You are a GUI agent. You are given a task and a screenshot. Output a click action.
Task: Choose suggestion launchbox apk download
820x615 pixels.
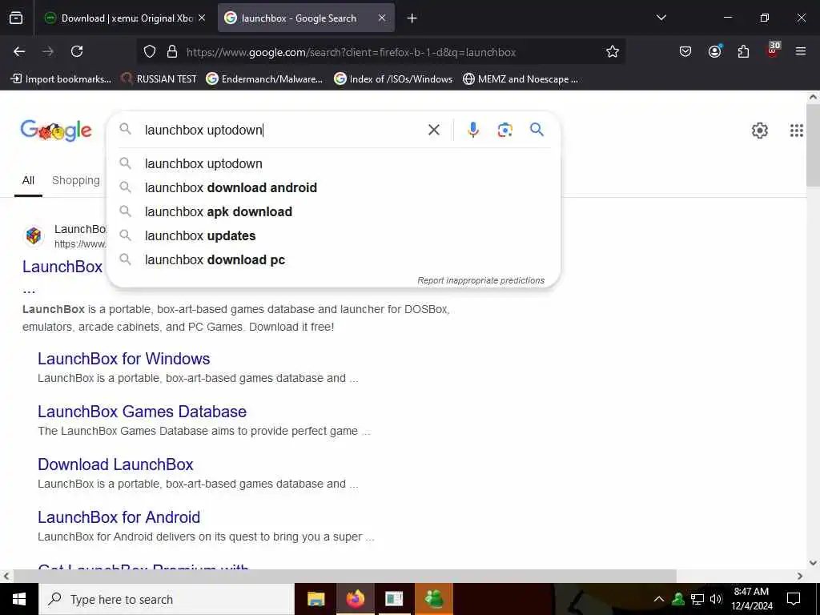coord(334,211)
